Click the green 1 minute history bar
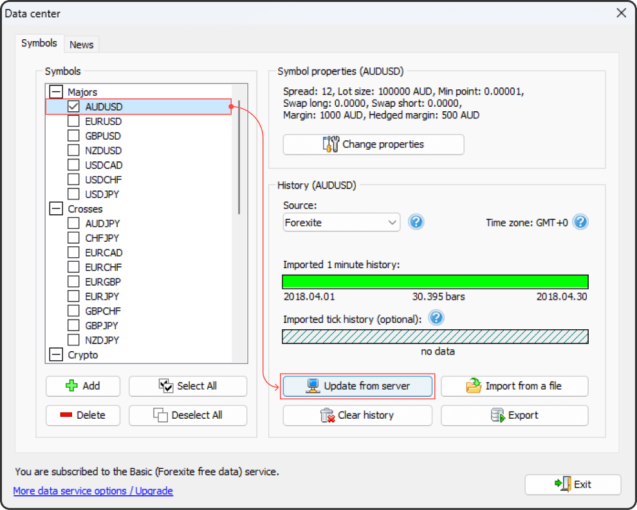Screen dimensions: 637x510 435,282
